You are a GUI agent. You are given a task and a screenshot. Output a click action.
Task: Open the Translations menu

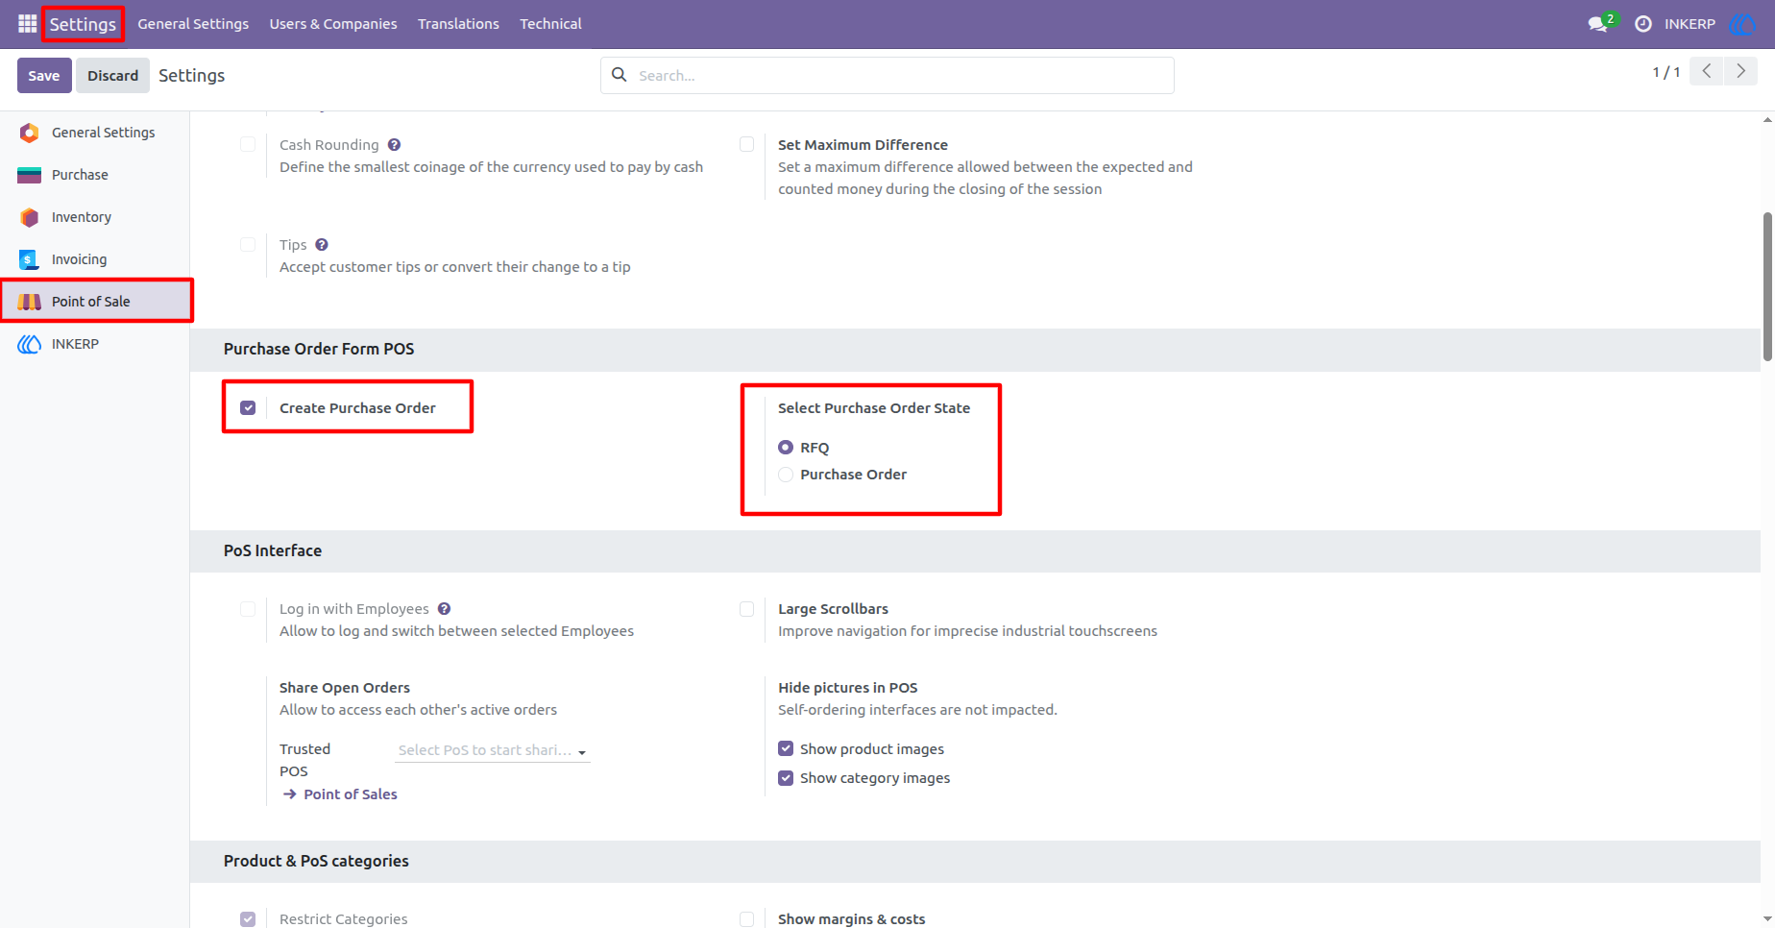458,24
